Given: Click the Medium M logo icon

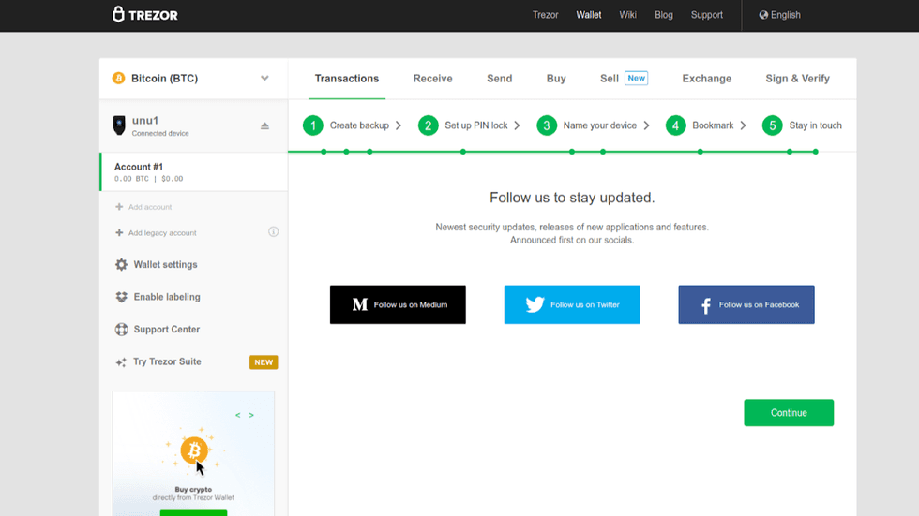Looking at the screenshot, I should point(360,304).
